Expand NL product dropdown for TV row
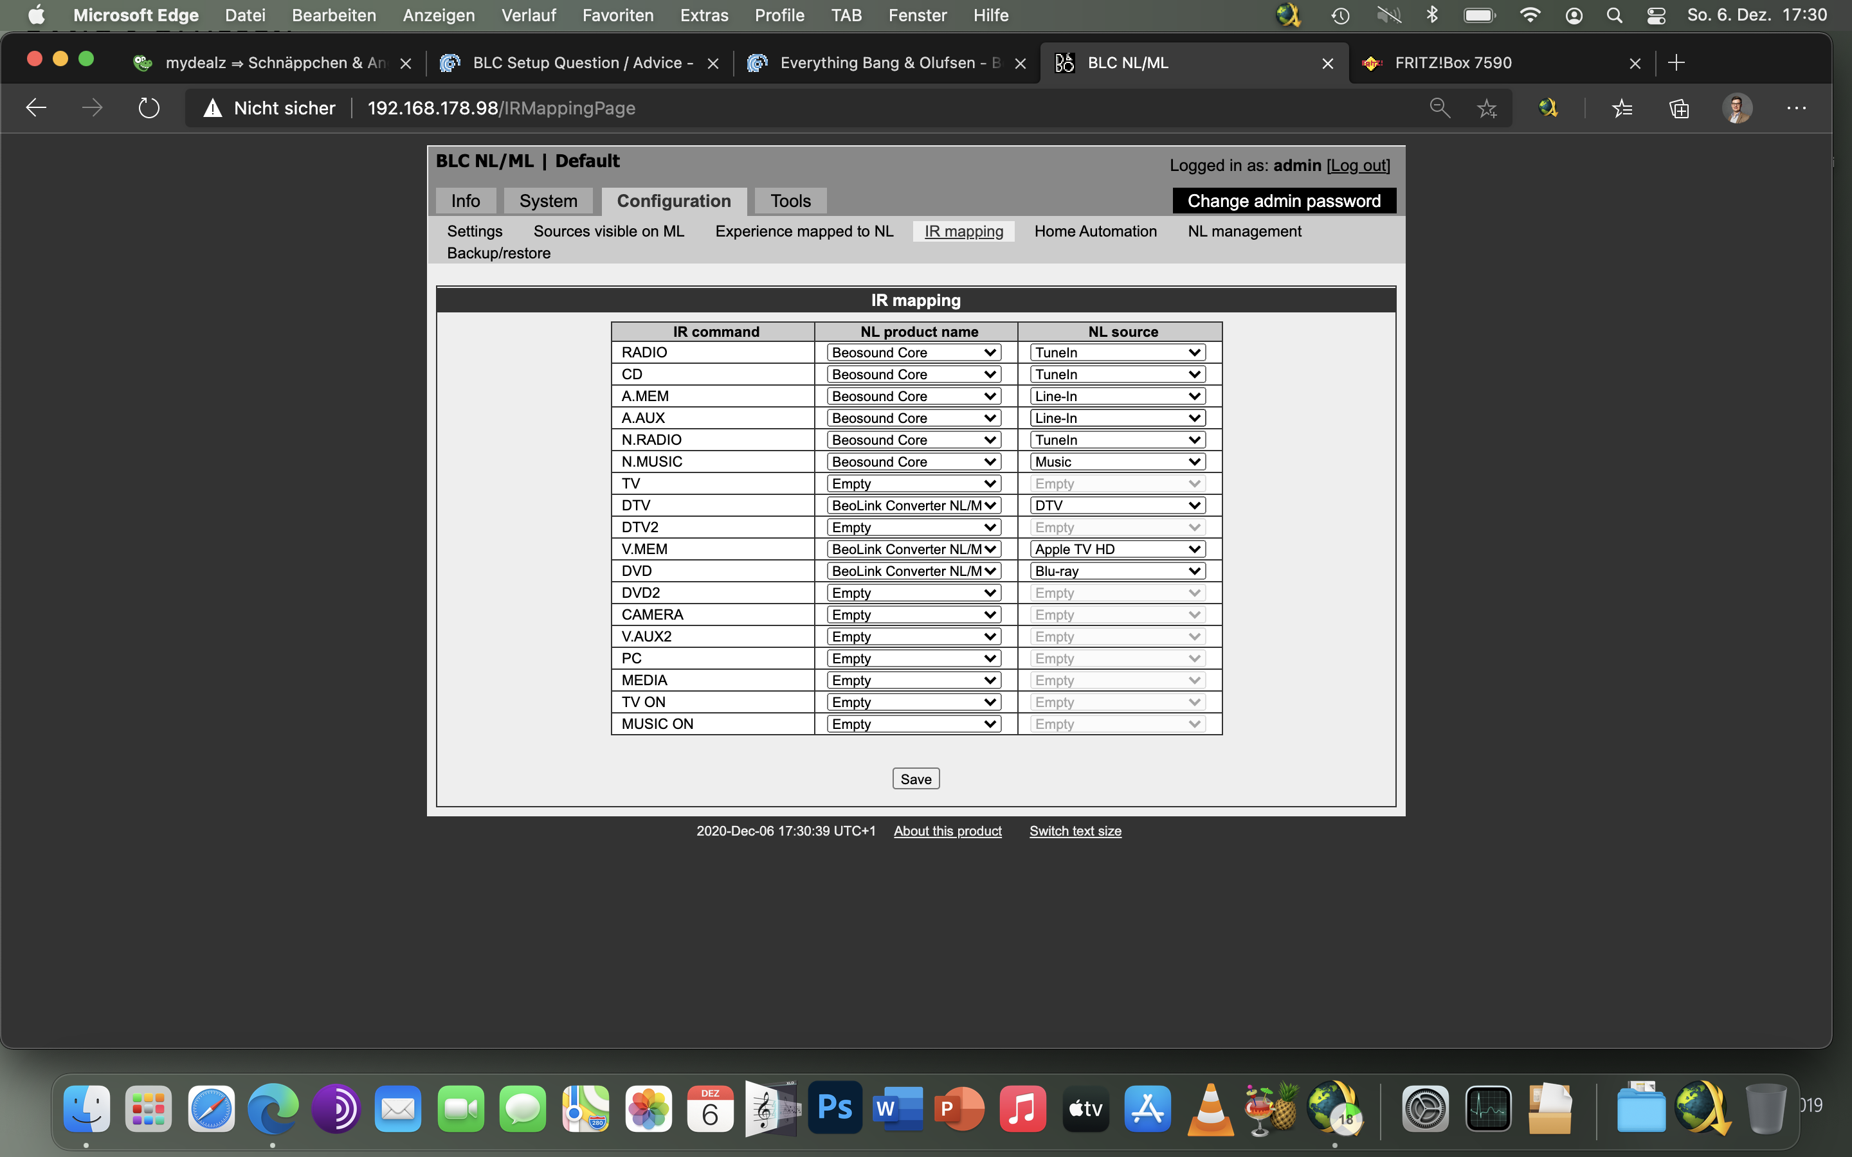This screenshot has width=1852, height=1157. pyautogui.click(x=914, y=483)
